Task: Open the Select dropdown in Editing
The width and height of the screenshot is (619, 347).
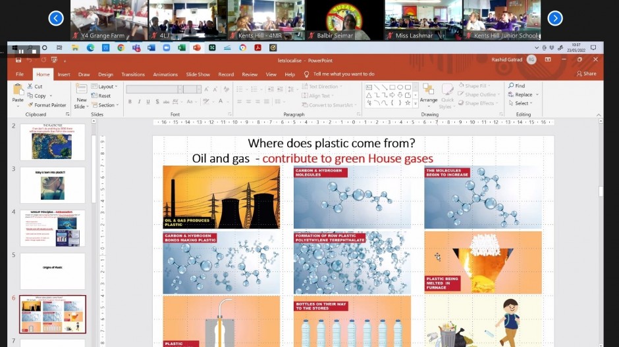Action: (x=521, y=103)
